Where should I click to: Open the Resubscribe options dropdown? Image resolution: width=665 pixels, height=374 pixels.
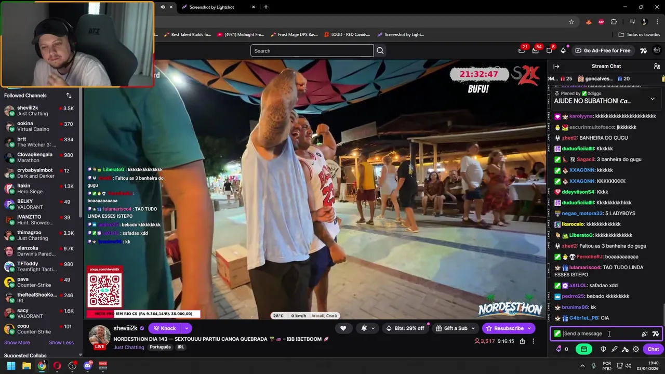(529, 328)
